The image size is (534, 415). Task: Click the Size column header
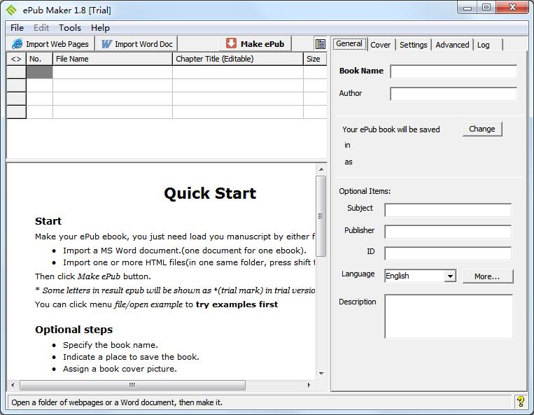click(315, 59)
